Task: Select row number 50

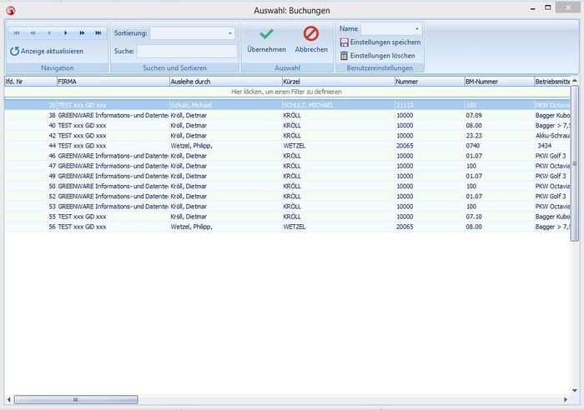Action: [287, 186]
